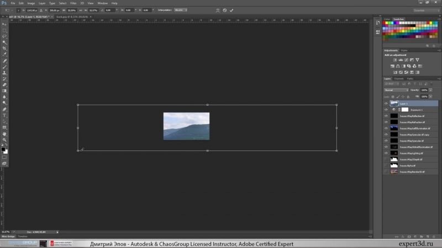Hide the house.VRayRefraction.tif layer
This screenshot has height=248, width=442.
click(386, 122)
